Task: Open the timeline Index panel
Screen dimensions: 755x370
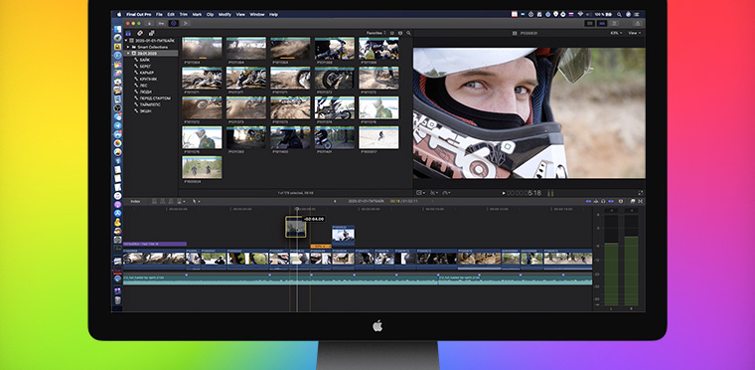Action: [135, 201]
